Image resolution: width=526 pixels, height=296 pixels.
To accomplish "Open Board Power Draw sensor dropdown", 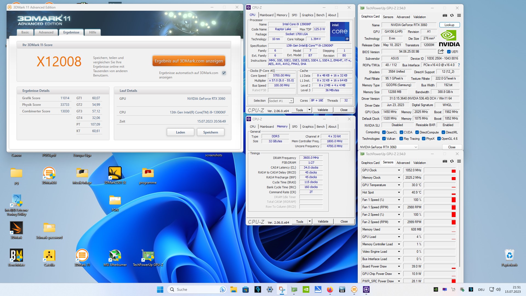I will coord(399,266).
